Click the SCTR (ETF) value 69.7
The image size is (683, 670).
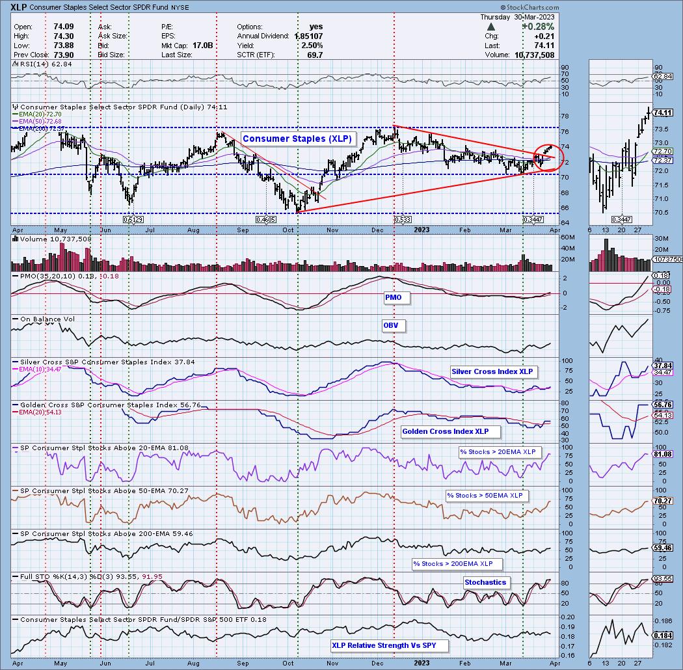click(x=314, y=55)
